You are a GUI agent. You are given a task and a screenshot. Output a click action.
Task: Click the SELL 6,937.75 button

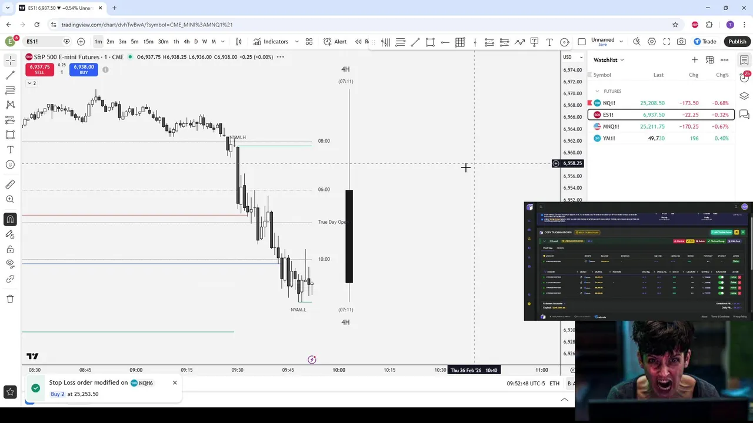(39, 69)
